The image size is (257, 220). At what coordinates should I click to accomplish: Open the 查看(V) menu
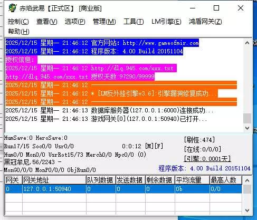46,22
